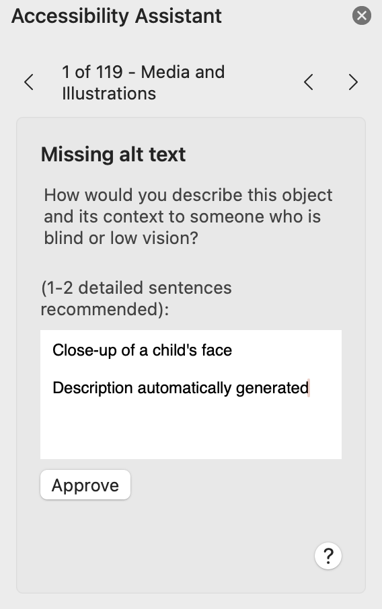Click the Accessibility Assistant pane title
Image resolution: width=382 pixels, height=609 pixels.
(116, 16)
